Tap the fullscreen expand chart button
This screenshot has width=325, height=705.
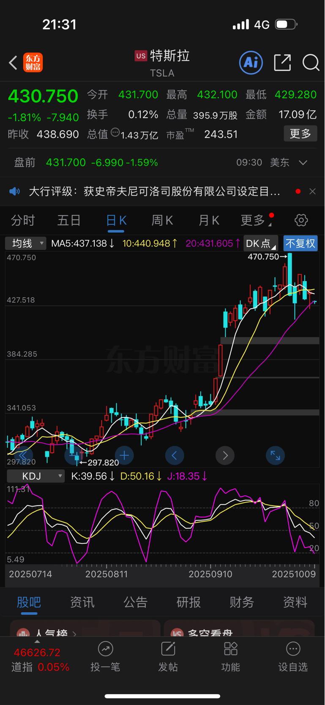[275, 456]
